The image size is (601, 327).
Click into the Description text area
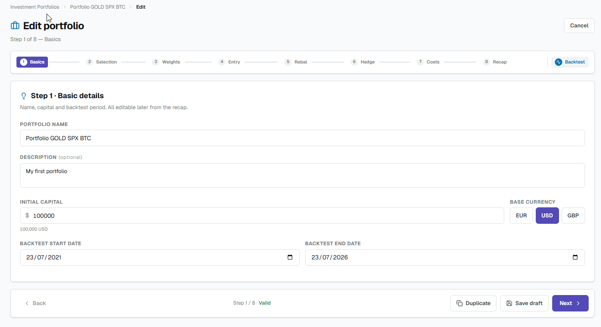click(303, 175)
